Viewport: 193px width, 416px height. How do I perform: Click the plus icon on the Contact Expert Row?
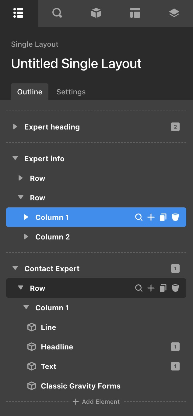(x=151, y=288)
